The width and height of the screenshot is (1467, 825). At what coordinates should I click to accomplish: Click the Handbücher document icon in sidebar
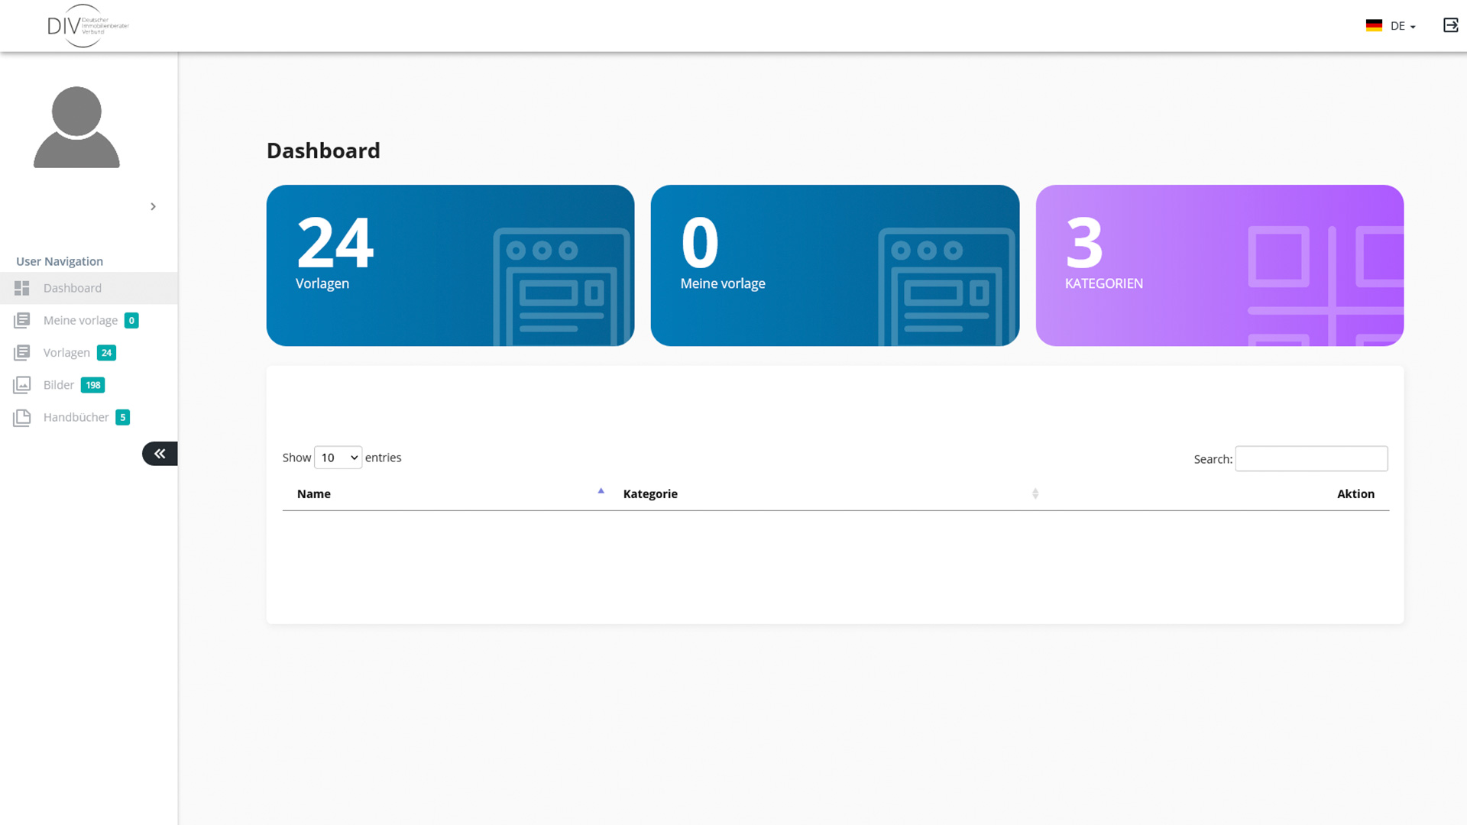(21, 417)
